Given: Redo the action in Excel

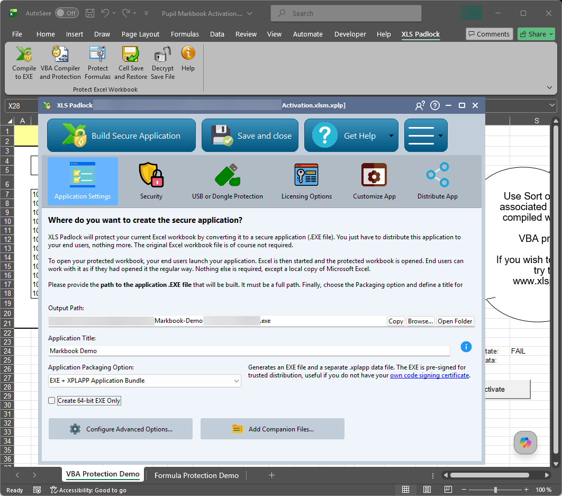Looking at the screenshot, I should pos(126,13).
